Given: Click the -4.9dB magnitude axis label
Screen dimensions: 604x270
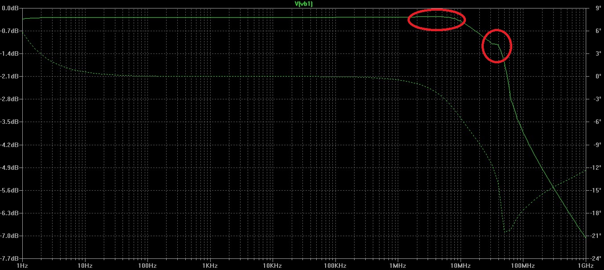Looking at the screenshot, I should (x=10, y=168).
